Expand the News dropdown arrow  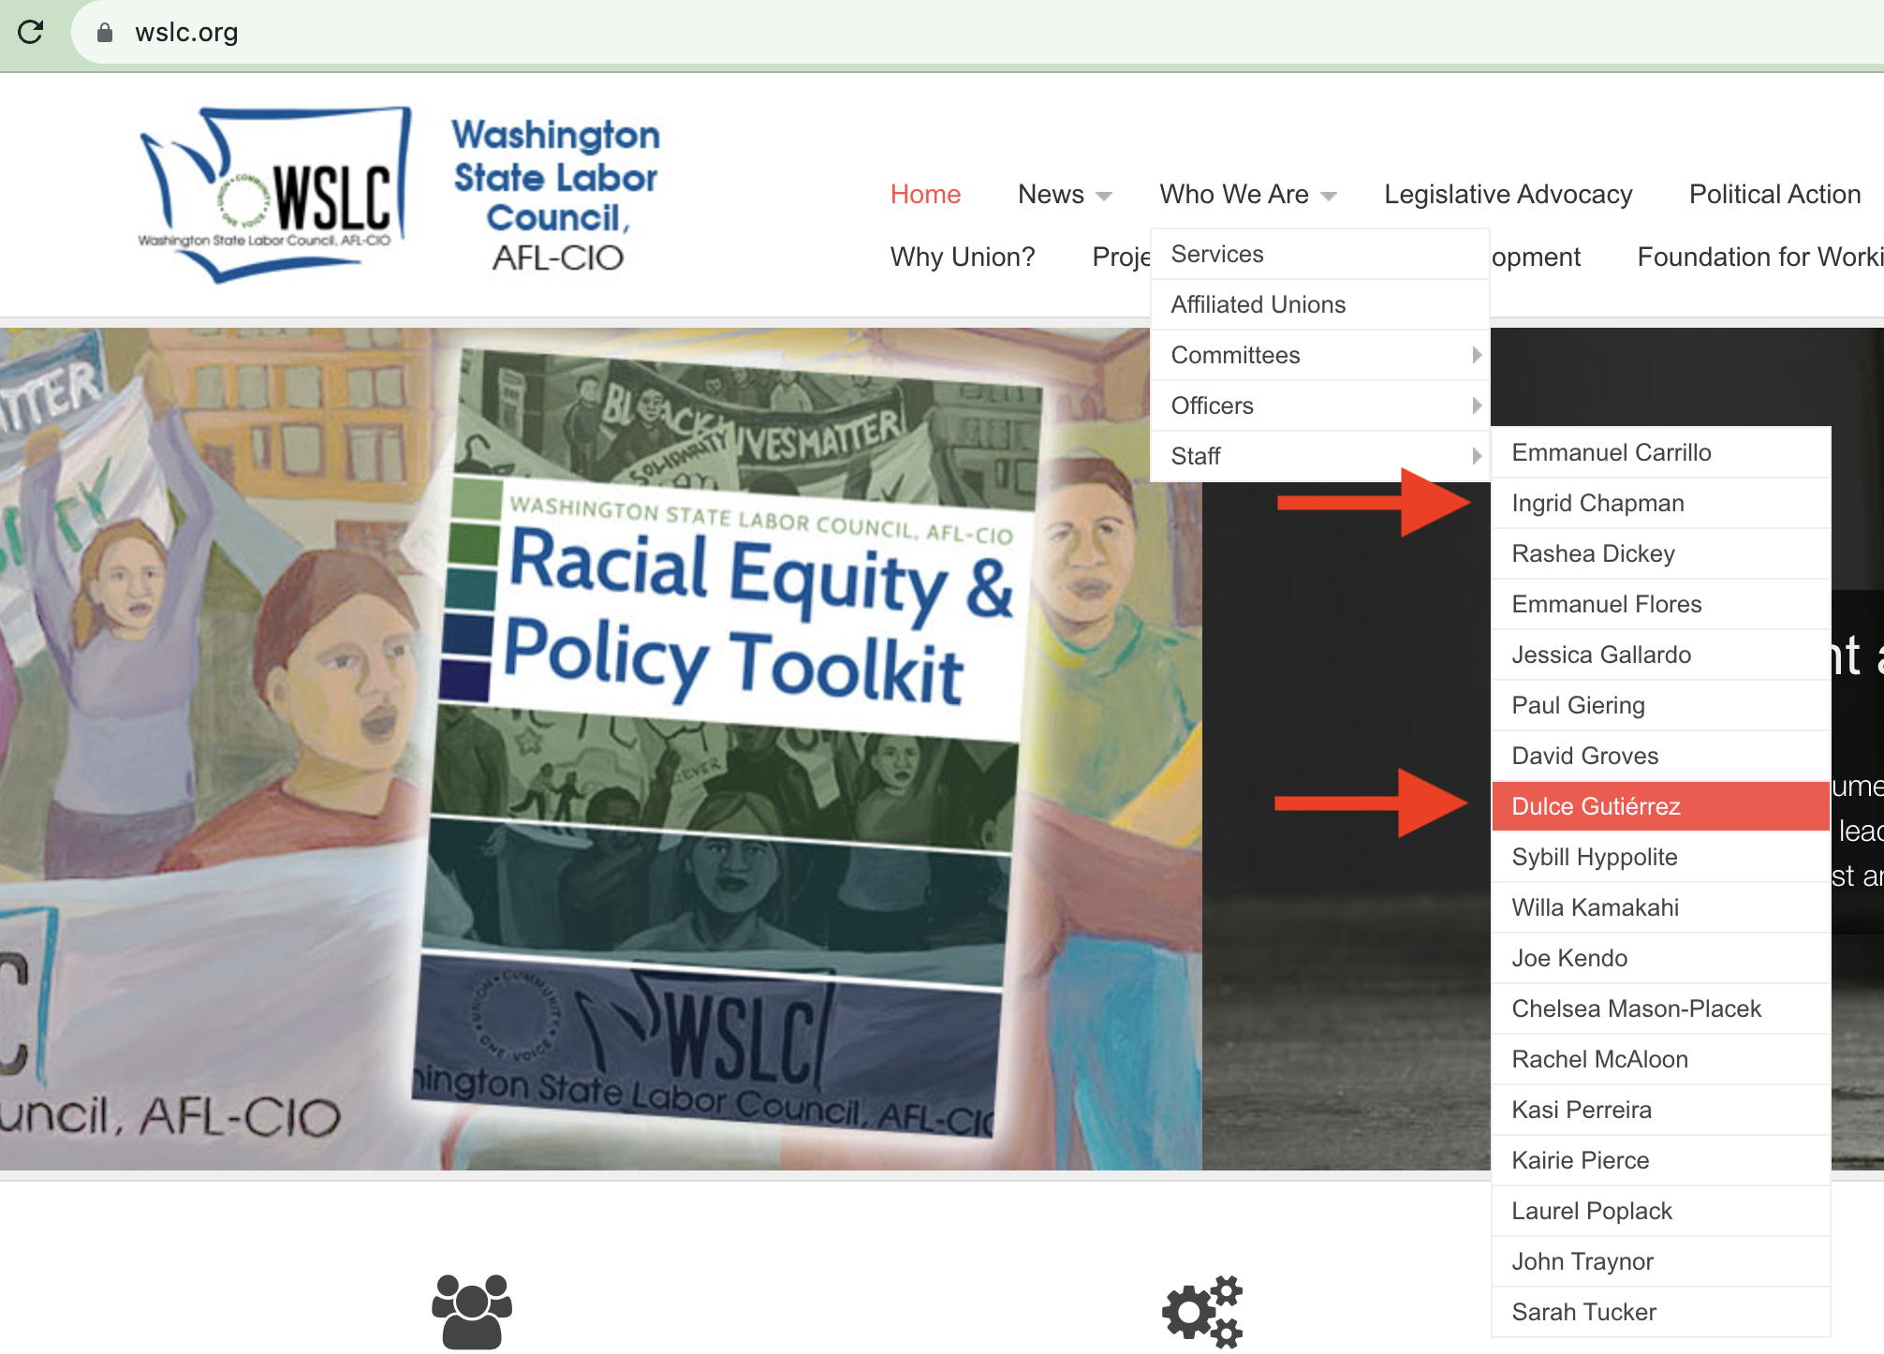point(1104,197)
